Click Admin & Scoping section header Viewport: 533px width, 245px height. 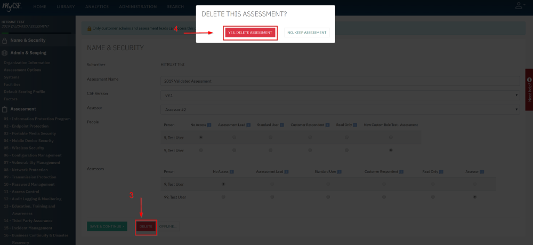click(28, 53)
